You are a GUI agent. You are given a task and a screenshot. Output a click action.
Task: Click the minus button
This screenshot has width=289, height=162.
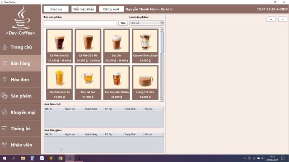pos(283,19)
